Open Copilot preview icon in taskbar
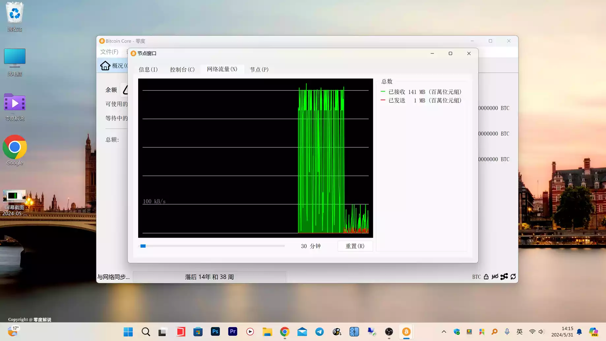This screenshot has width=606, height=341. tap(594, 332)
